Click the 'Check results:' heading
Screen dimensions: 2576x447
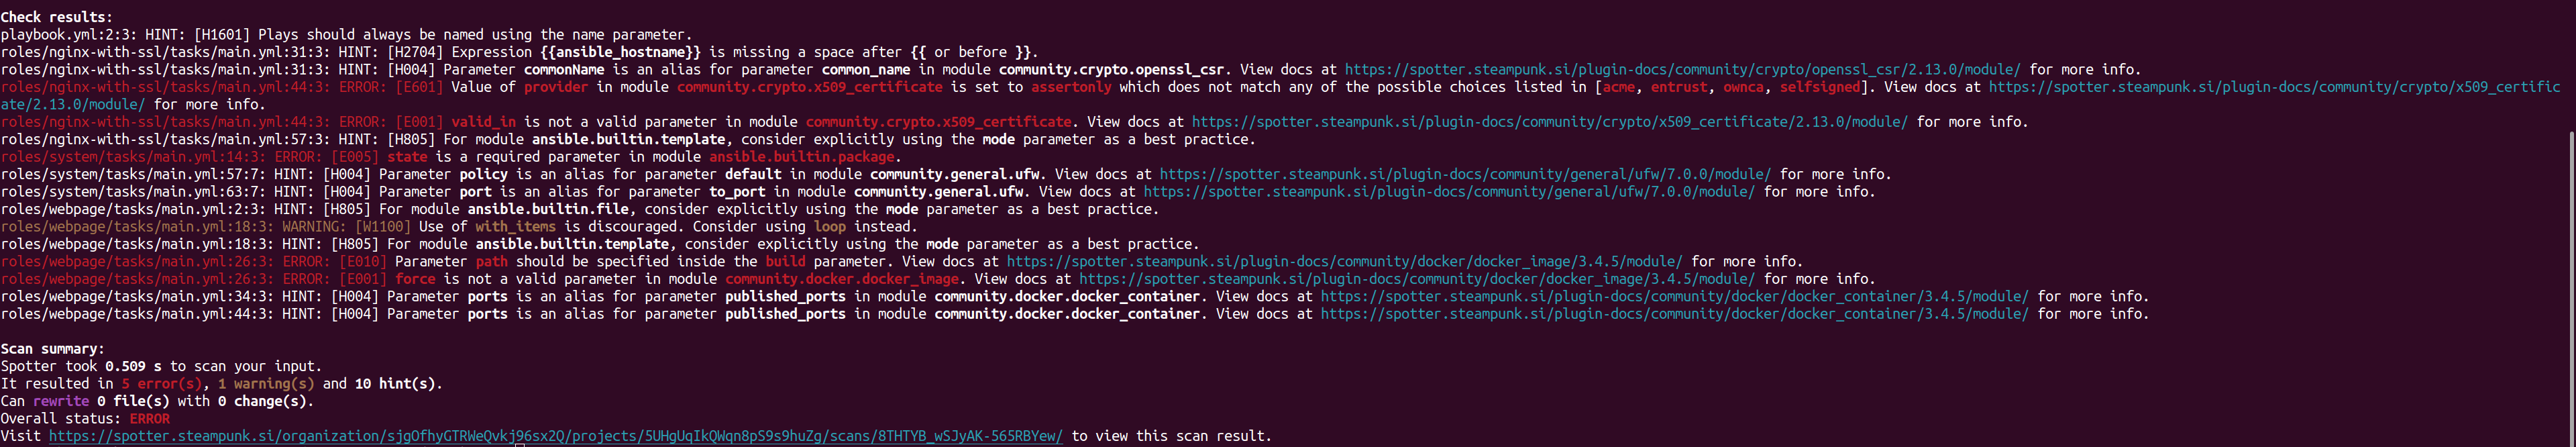click(x=57, y=17)
